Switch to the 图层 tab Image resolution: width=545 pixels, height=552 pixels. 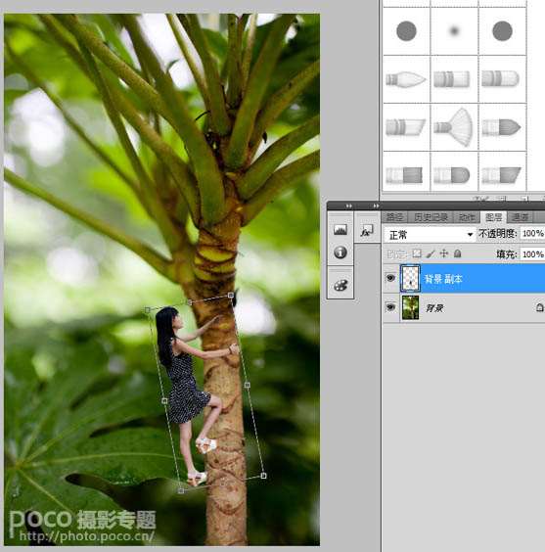tap(493, 217)
